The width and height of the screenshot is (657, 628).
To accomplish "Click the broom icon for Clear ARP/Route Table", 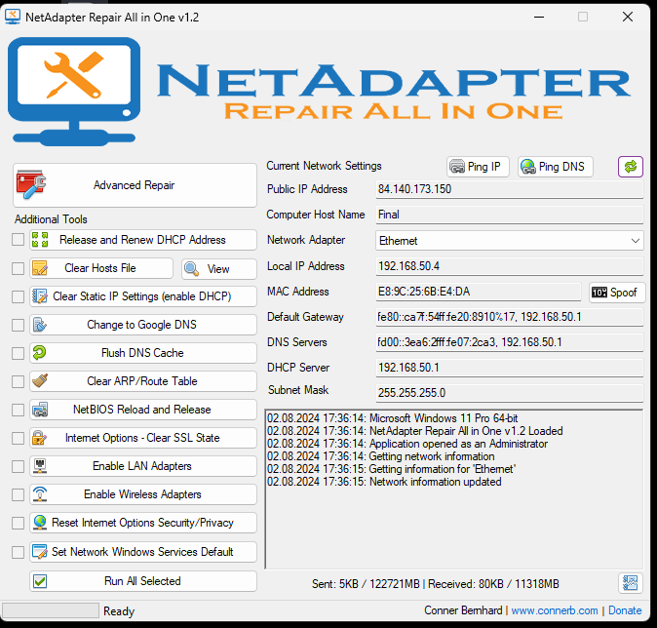I will tap(40, 381).
